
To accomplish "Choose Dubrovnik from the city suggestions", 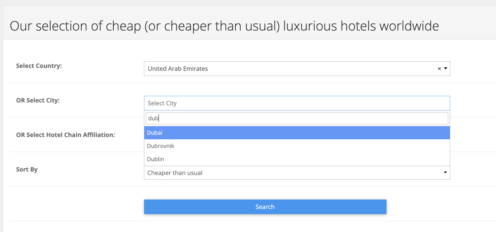I will pyautogui.click(x=297, y=146).
